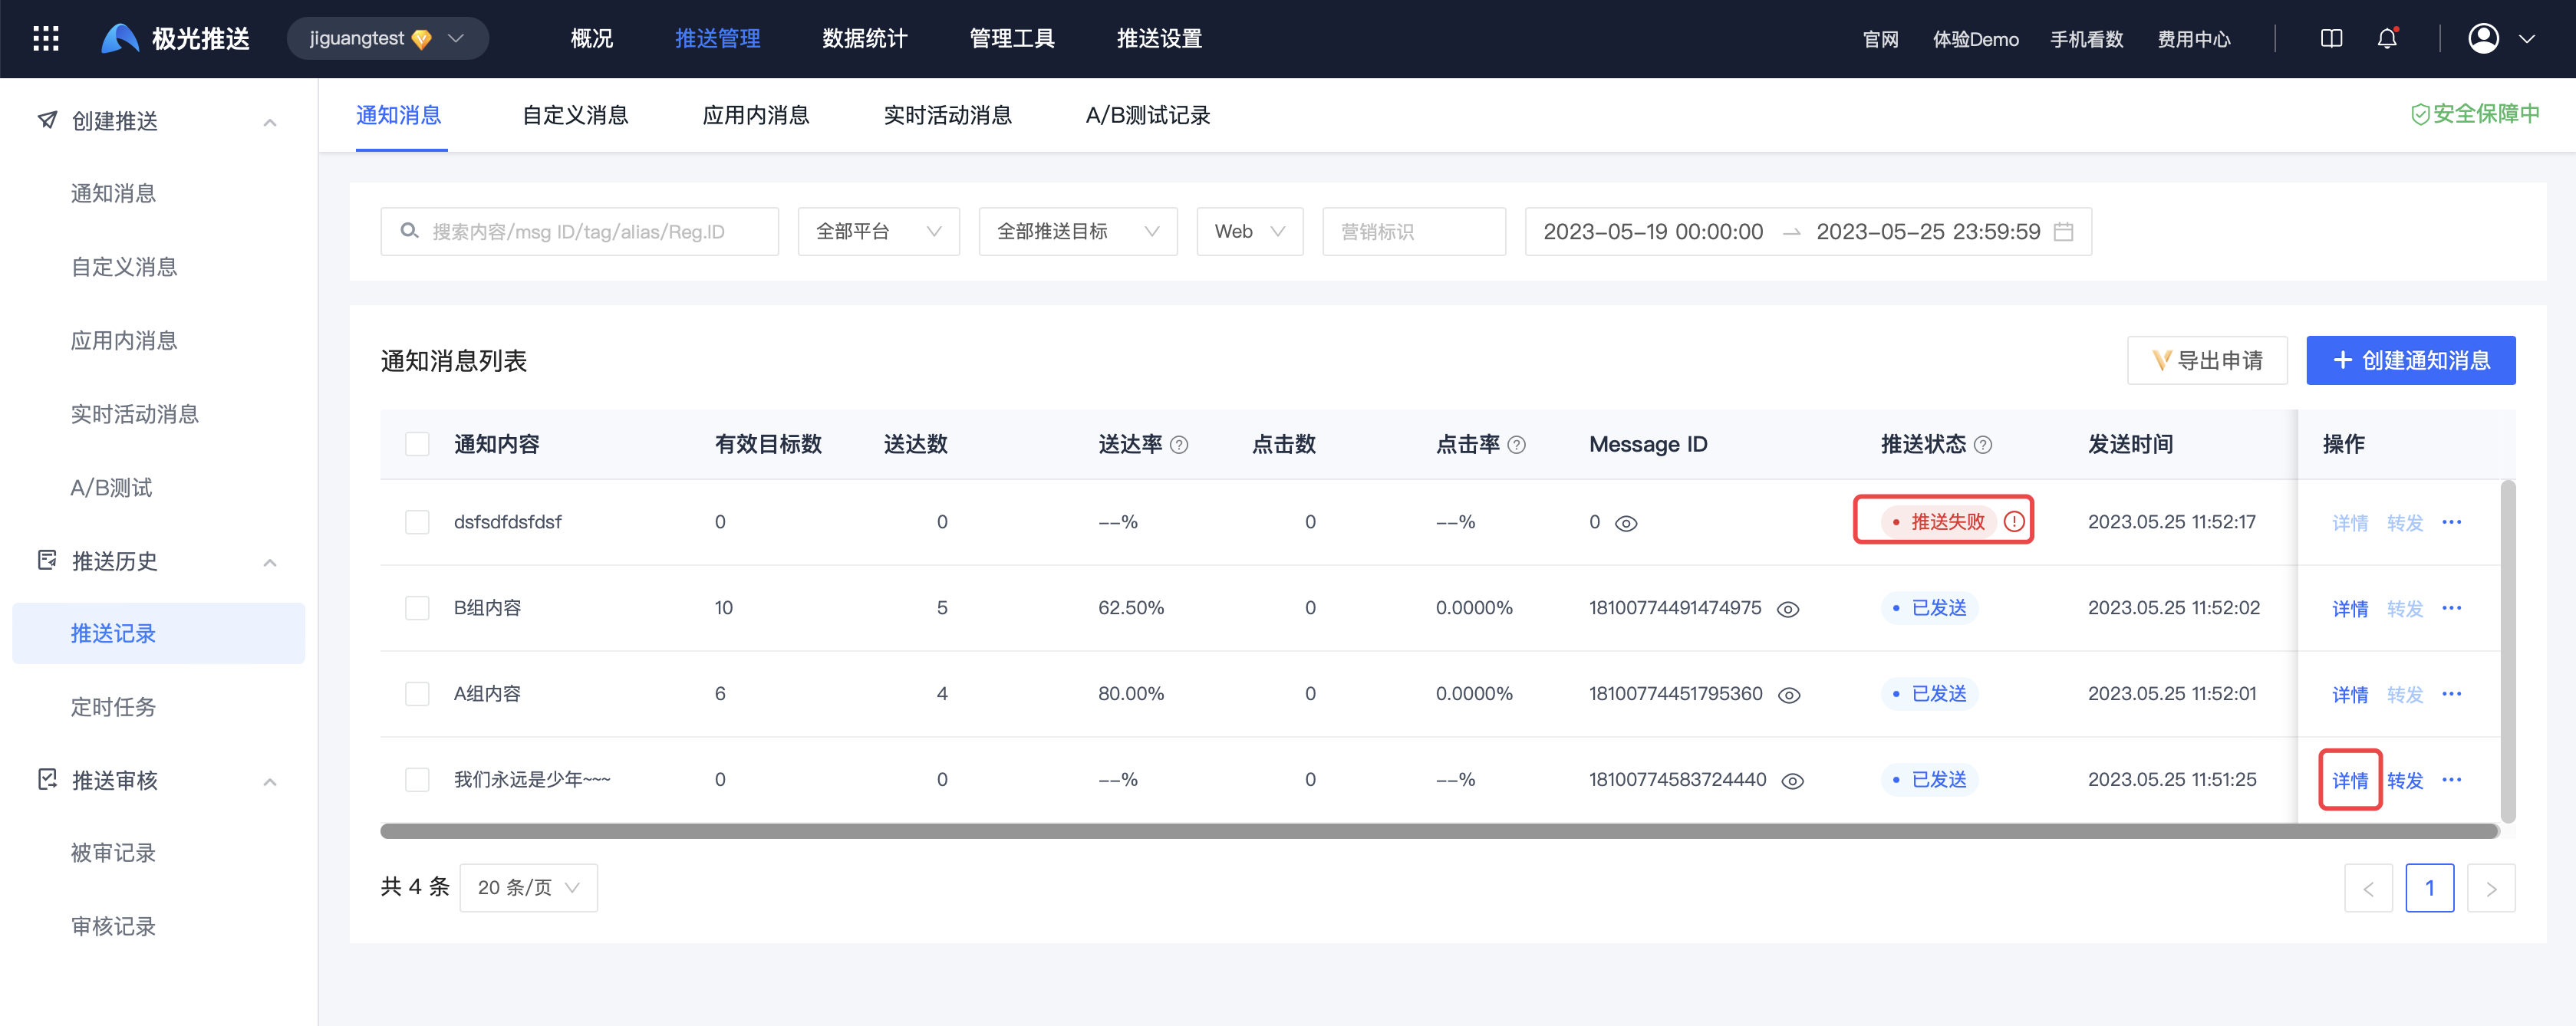Click the push failed warning icon
This screenshot has width=2576, height=1026.
(x=2014, y=521)
